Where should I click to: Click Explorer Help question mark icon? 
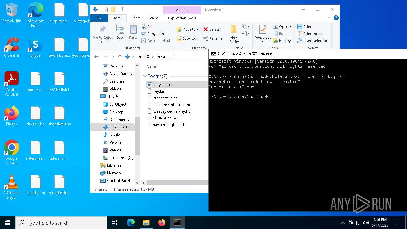(x=336, y=18)
